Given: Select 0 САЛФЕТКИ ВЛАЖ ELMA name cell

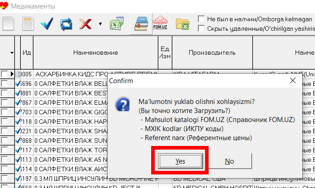Looking at the screenshot, I should pos(71,103).
